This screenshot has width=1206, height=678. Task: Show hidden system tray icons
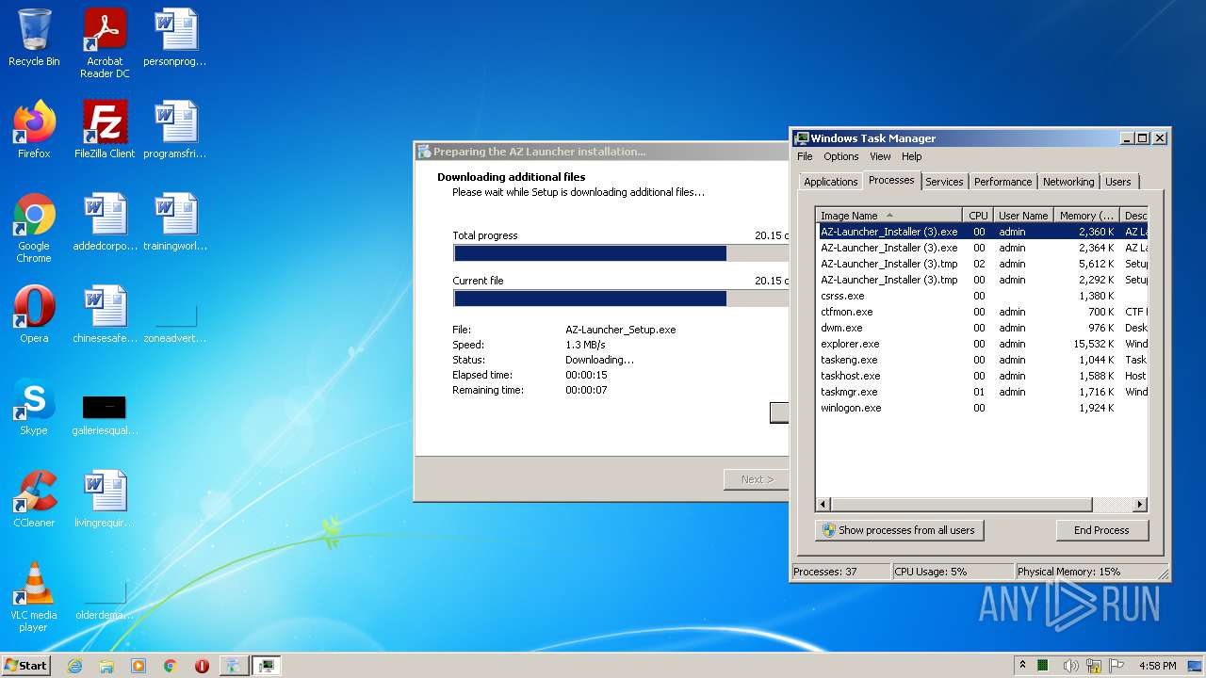1022,666
